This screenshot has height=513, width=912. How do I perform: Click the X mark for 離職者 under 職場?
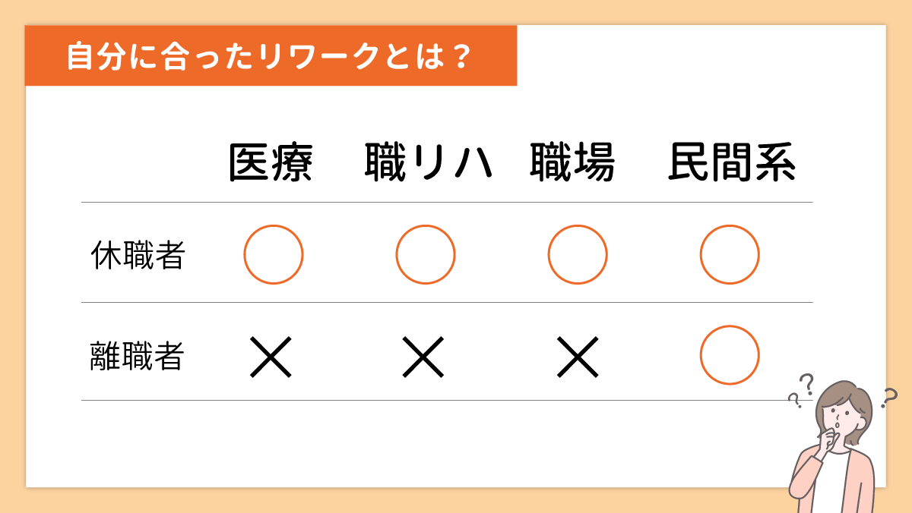[578, 357]
